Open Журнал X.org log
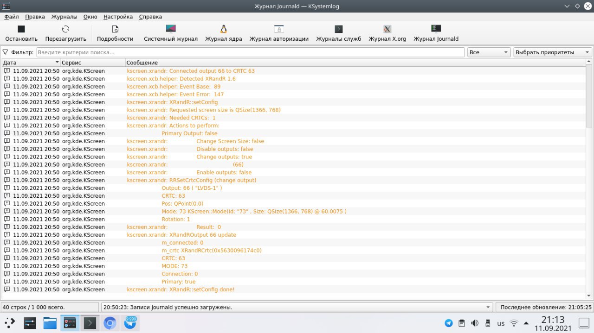 (387, 33)
